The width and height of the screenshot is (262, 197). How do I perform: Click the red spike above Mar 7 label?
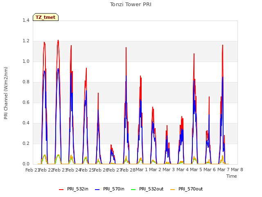click(x=223, y=46)
